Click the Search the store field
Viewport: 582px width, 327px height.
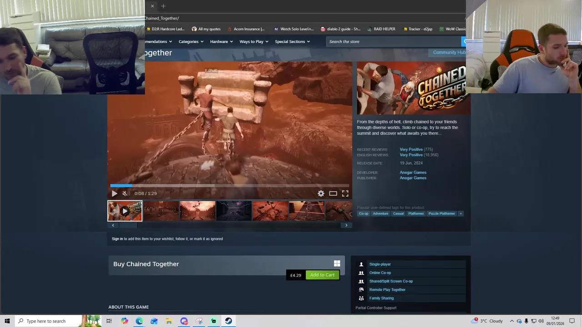[394, 41]
